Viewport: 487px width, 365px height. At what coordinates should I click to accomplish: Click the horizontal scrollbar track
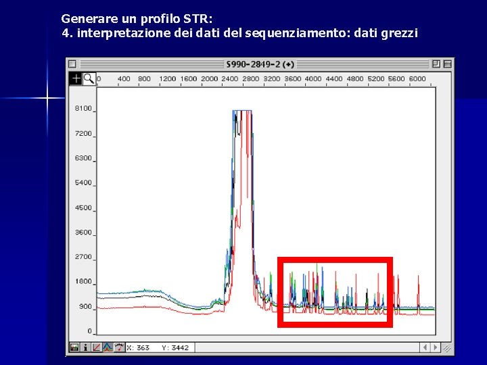[307, 347]
